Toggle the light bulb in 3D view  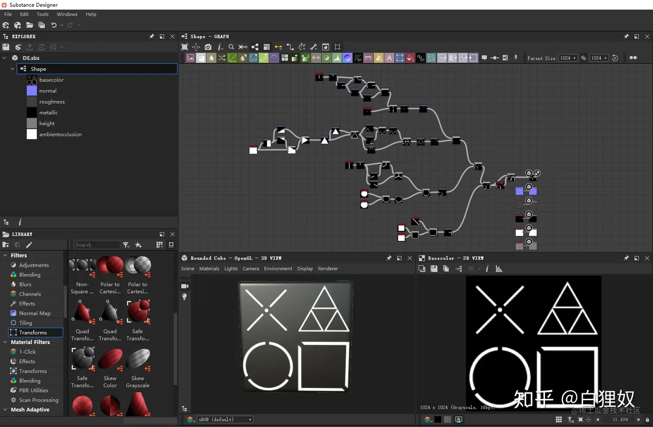click(x=184, y=297)
